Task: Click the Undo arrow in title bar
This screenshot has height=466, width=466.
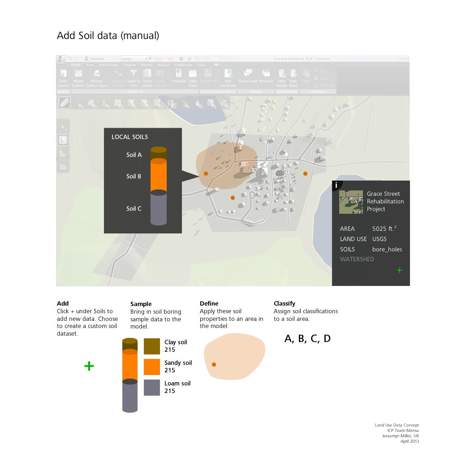Action: (x=70, y=59)
